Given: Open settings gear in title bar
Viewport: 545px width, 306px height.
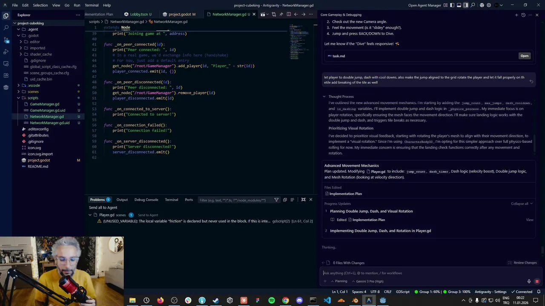Looking at the screenshot, I should pyautogui.click(x=488, y=5).
